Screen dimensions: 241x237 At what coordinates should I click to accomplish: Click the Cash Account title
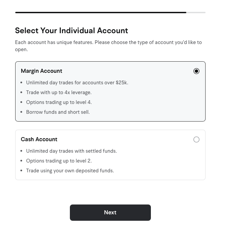pyautogui.click(x=39, y=139)
